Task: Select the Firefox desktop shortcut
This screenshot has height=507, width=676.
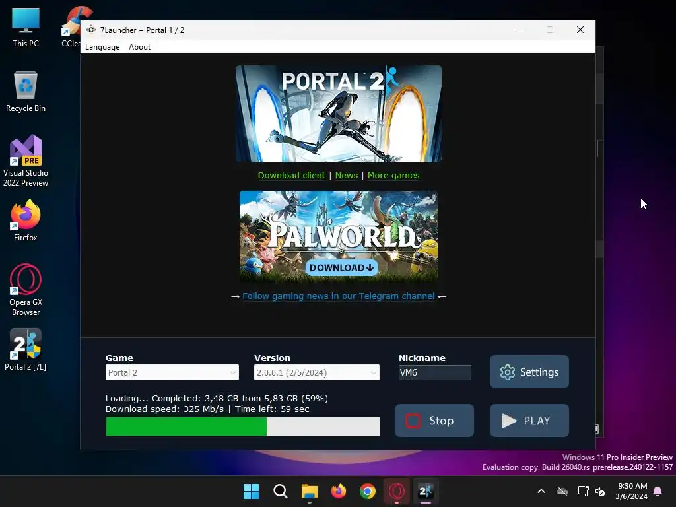Action: (26, 220)
